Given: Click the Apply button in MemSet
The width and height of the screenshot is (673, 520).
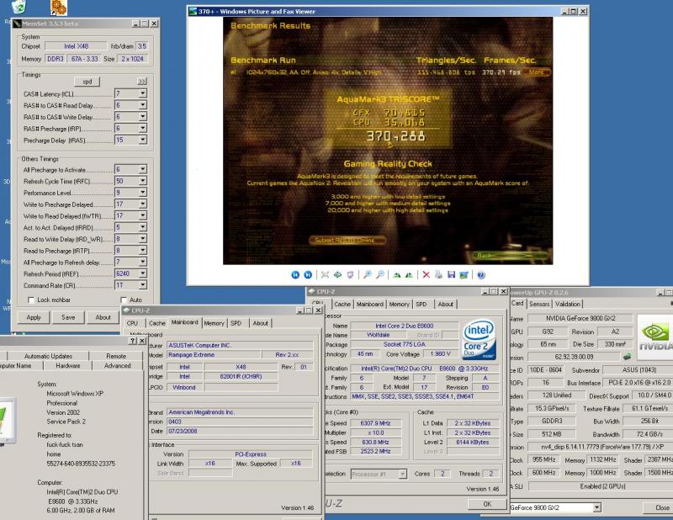Looking at the screenshot, I should click(34, 317).
